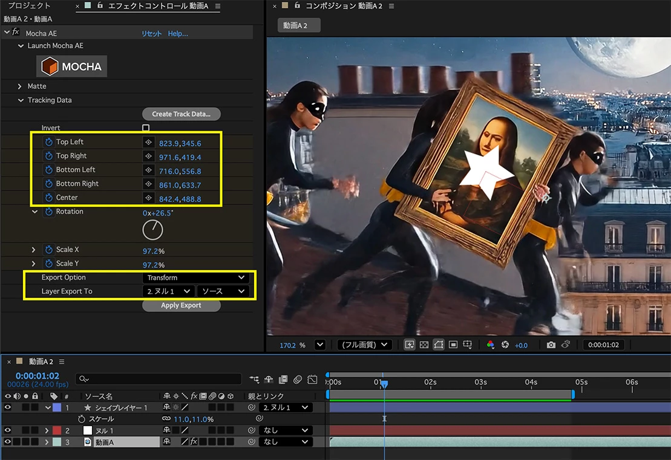Click the Center point crosshair picker icon
The image size is (671, 460).
point(148,198)
